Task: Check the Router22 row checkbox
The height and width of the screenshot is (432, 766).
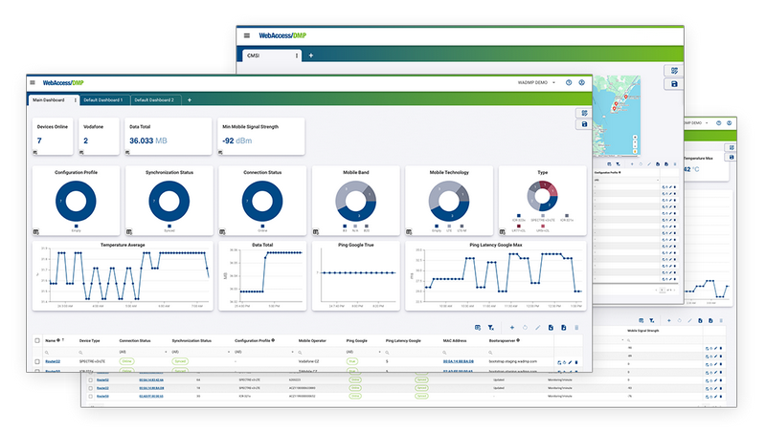Action: click(37, 362)
